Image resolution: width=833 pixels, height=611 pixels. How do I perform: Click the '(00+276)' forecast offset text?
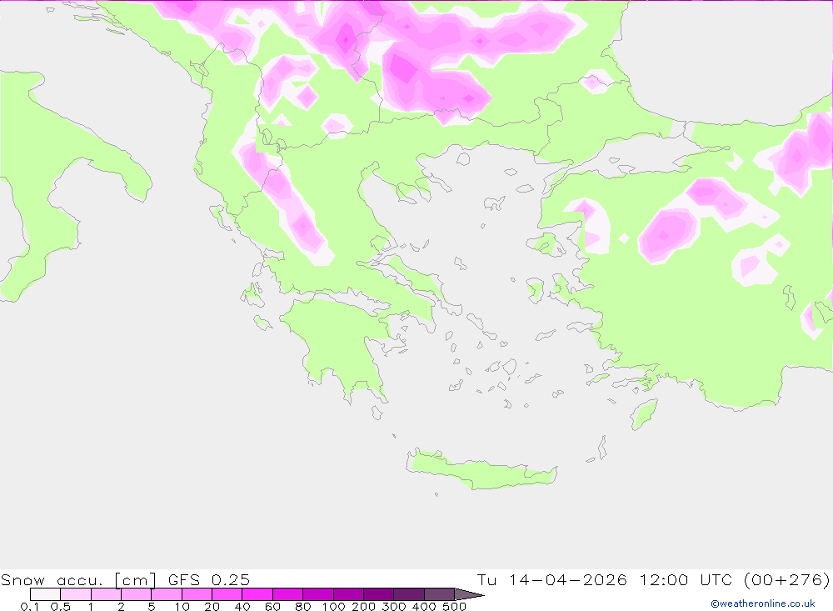coord(787,579)
